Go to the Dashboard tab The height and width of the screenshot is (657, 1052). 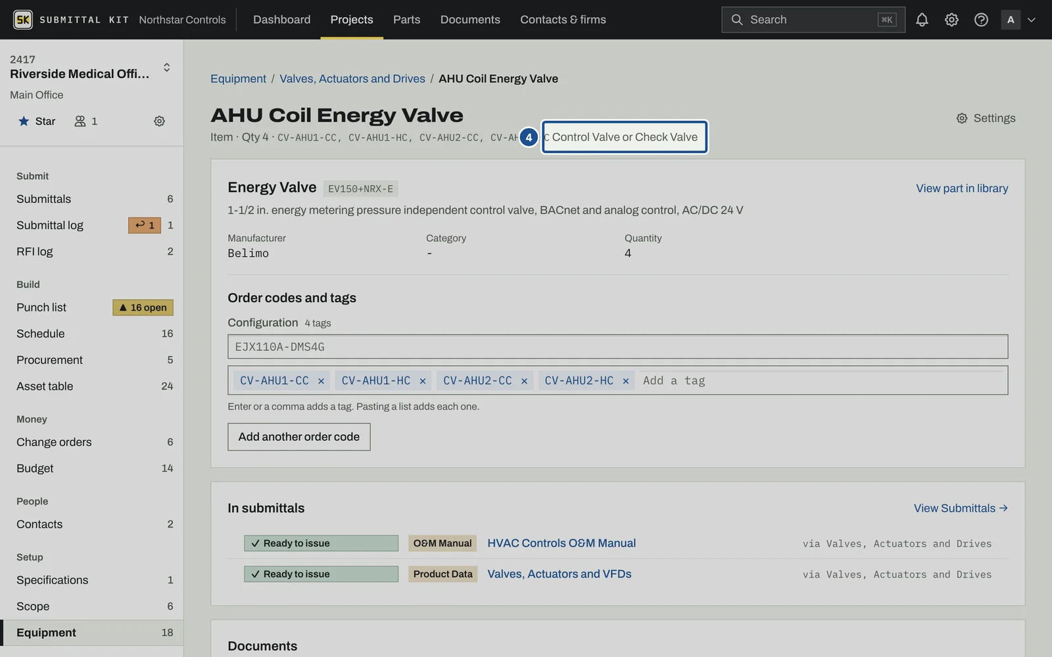[x=281, y=20]
